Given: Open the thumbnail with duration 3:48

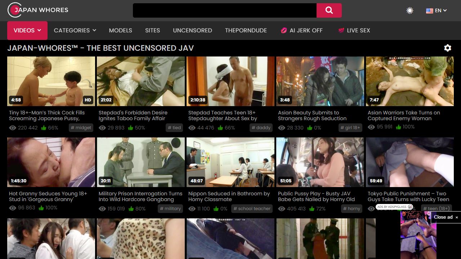Looking at the screenshot, I should (x=320, y=81).
